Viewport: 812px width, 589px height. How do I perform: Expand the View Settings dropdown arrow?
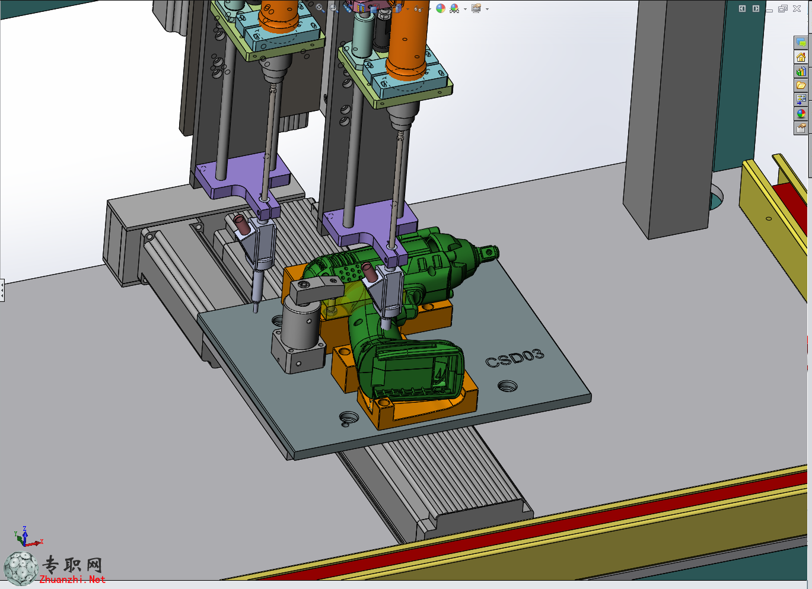[x=487, y=9]
